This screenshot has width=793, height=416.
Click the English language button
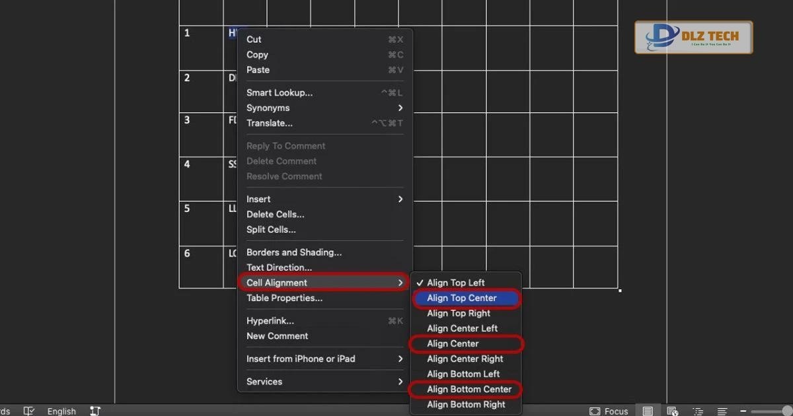pyautogui.click(x=61, y=411)
